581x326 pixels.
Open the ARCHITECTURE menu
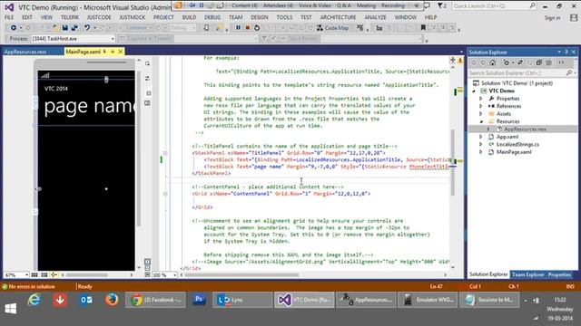click(x=338, y=17)
